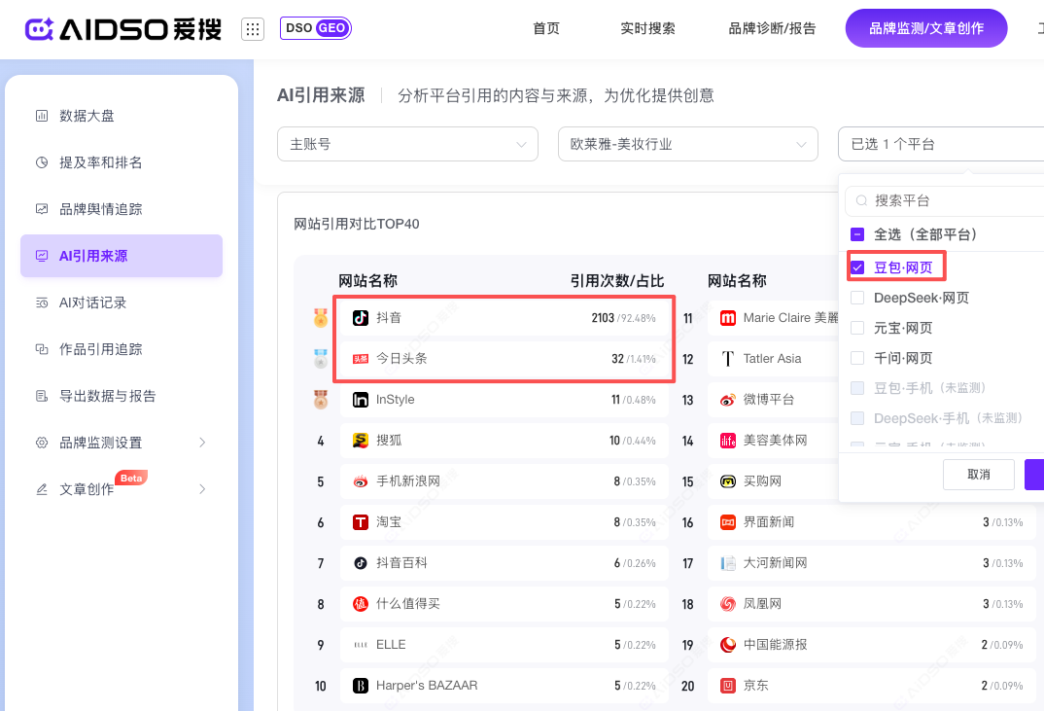The width and height of the screenshot is (1044, 711).
Task: Click the 抖音百科 logo icon
Action: [361, 563]
